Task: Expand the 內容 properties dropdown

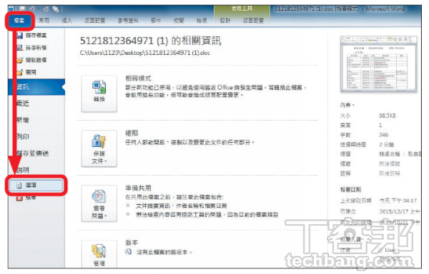Action: point(347,105)
